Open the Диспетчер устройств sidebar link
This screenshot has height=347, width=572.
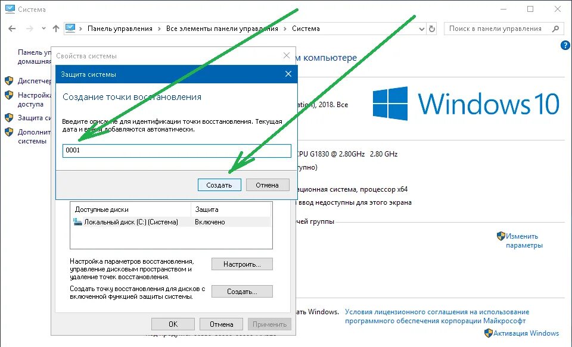tap(35, 81)
